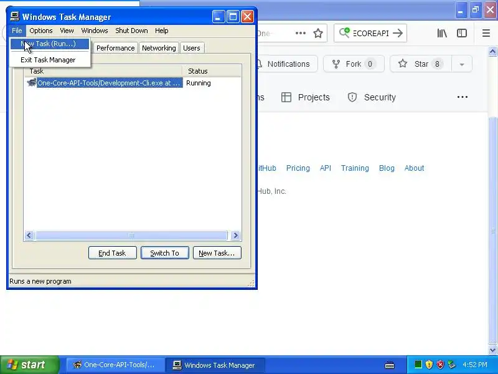
Task: Select New Task (Run...) menu entry
Action: (x=50, y=44)
